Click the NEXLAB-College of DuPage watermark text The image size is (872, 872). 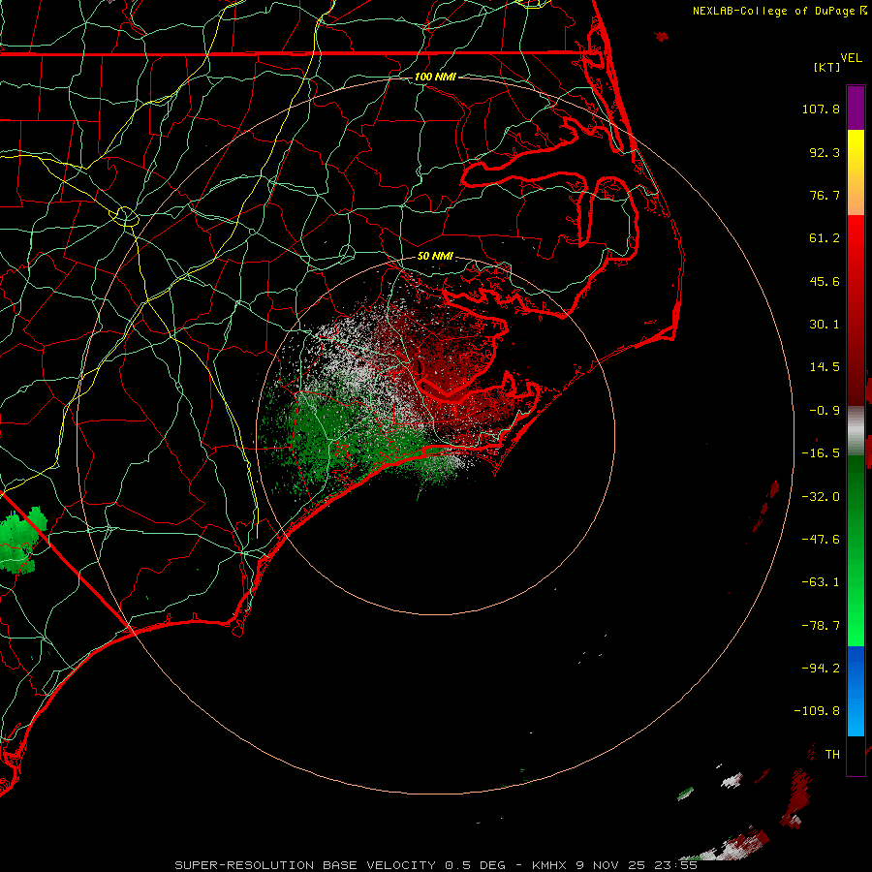pyautogui.click(x=779, y=11)
